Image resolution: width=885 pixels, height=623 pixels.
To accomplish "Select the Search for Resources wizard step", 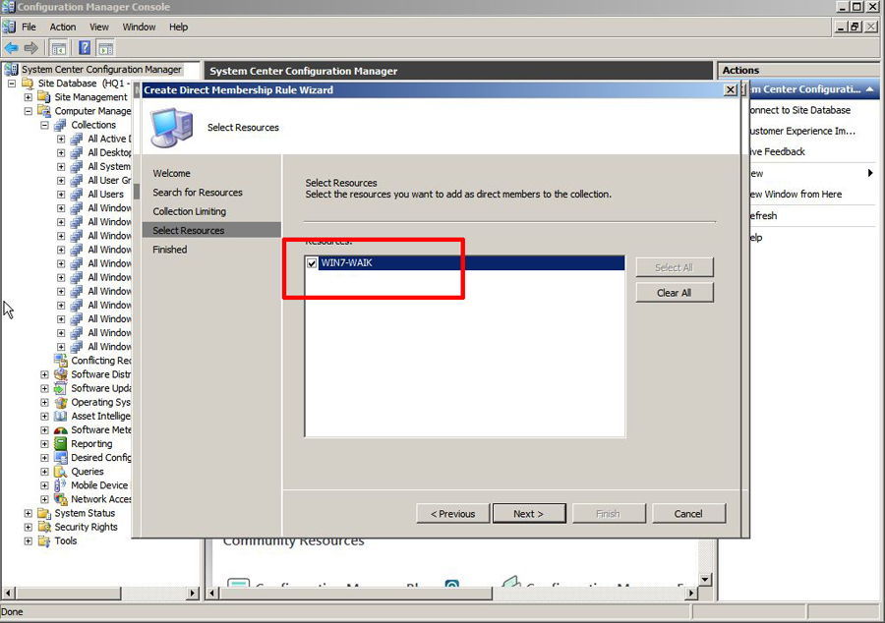I will point(198,193).
